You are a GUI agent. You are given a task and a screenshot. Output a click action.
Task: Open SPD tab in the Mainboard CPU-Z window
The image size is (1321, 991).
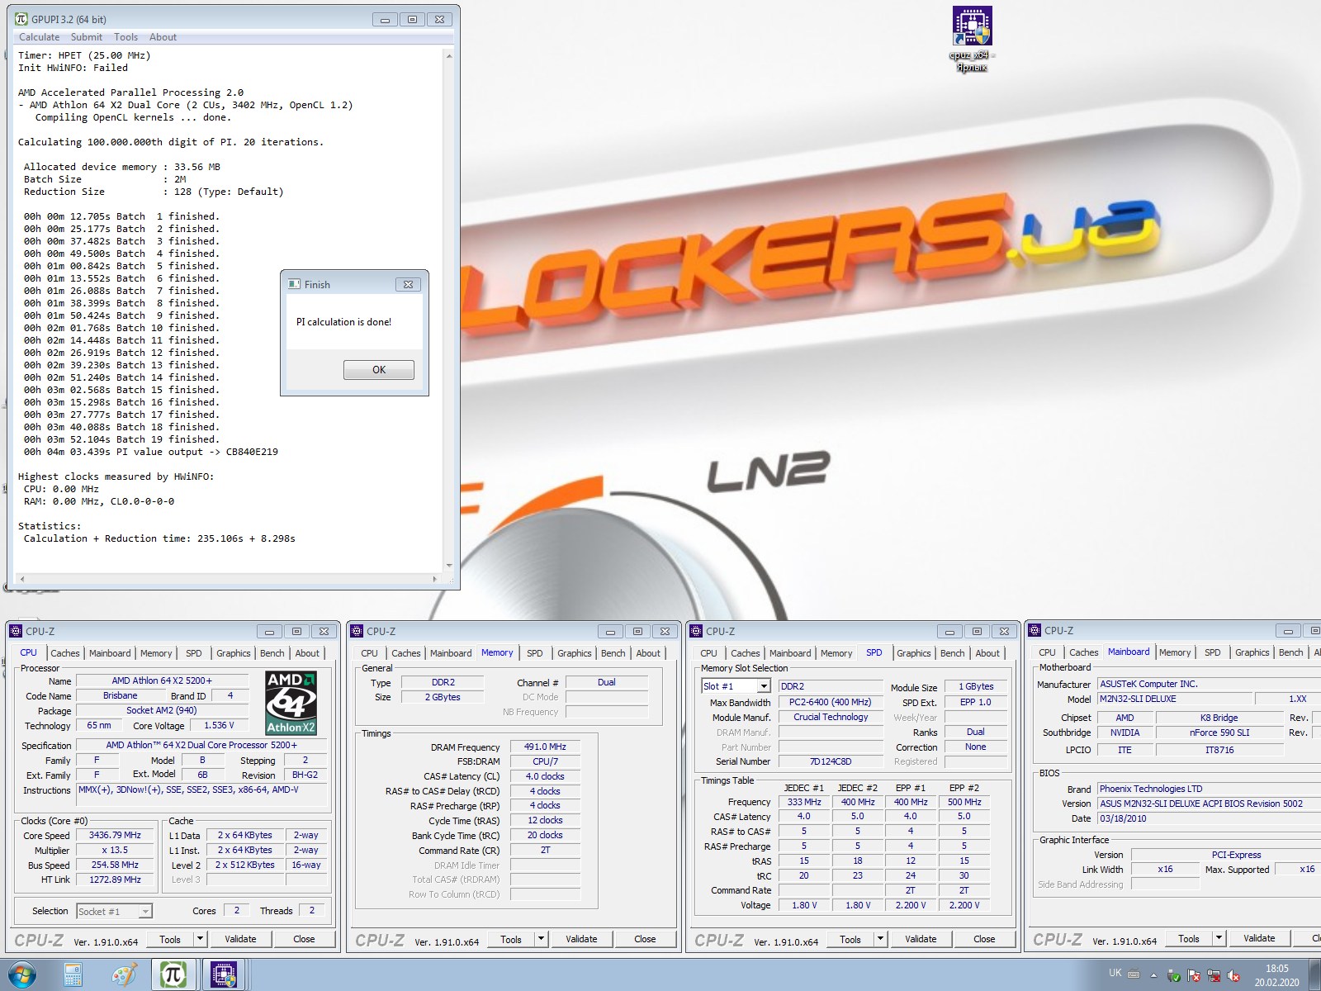1212,652
